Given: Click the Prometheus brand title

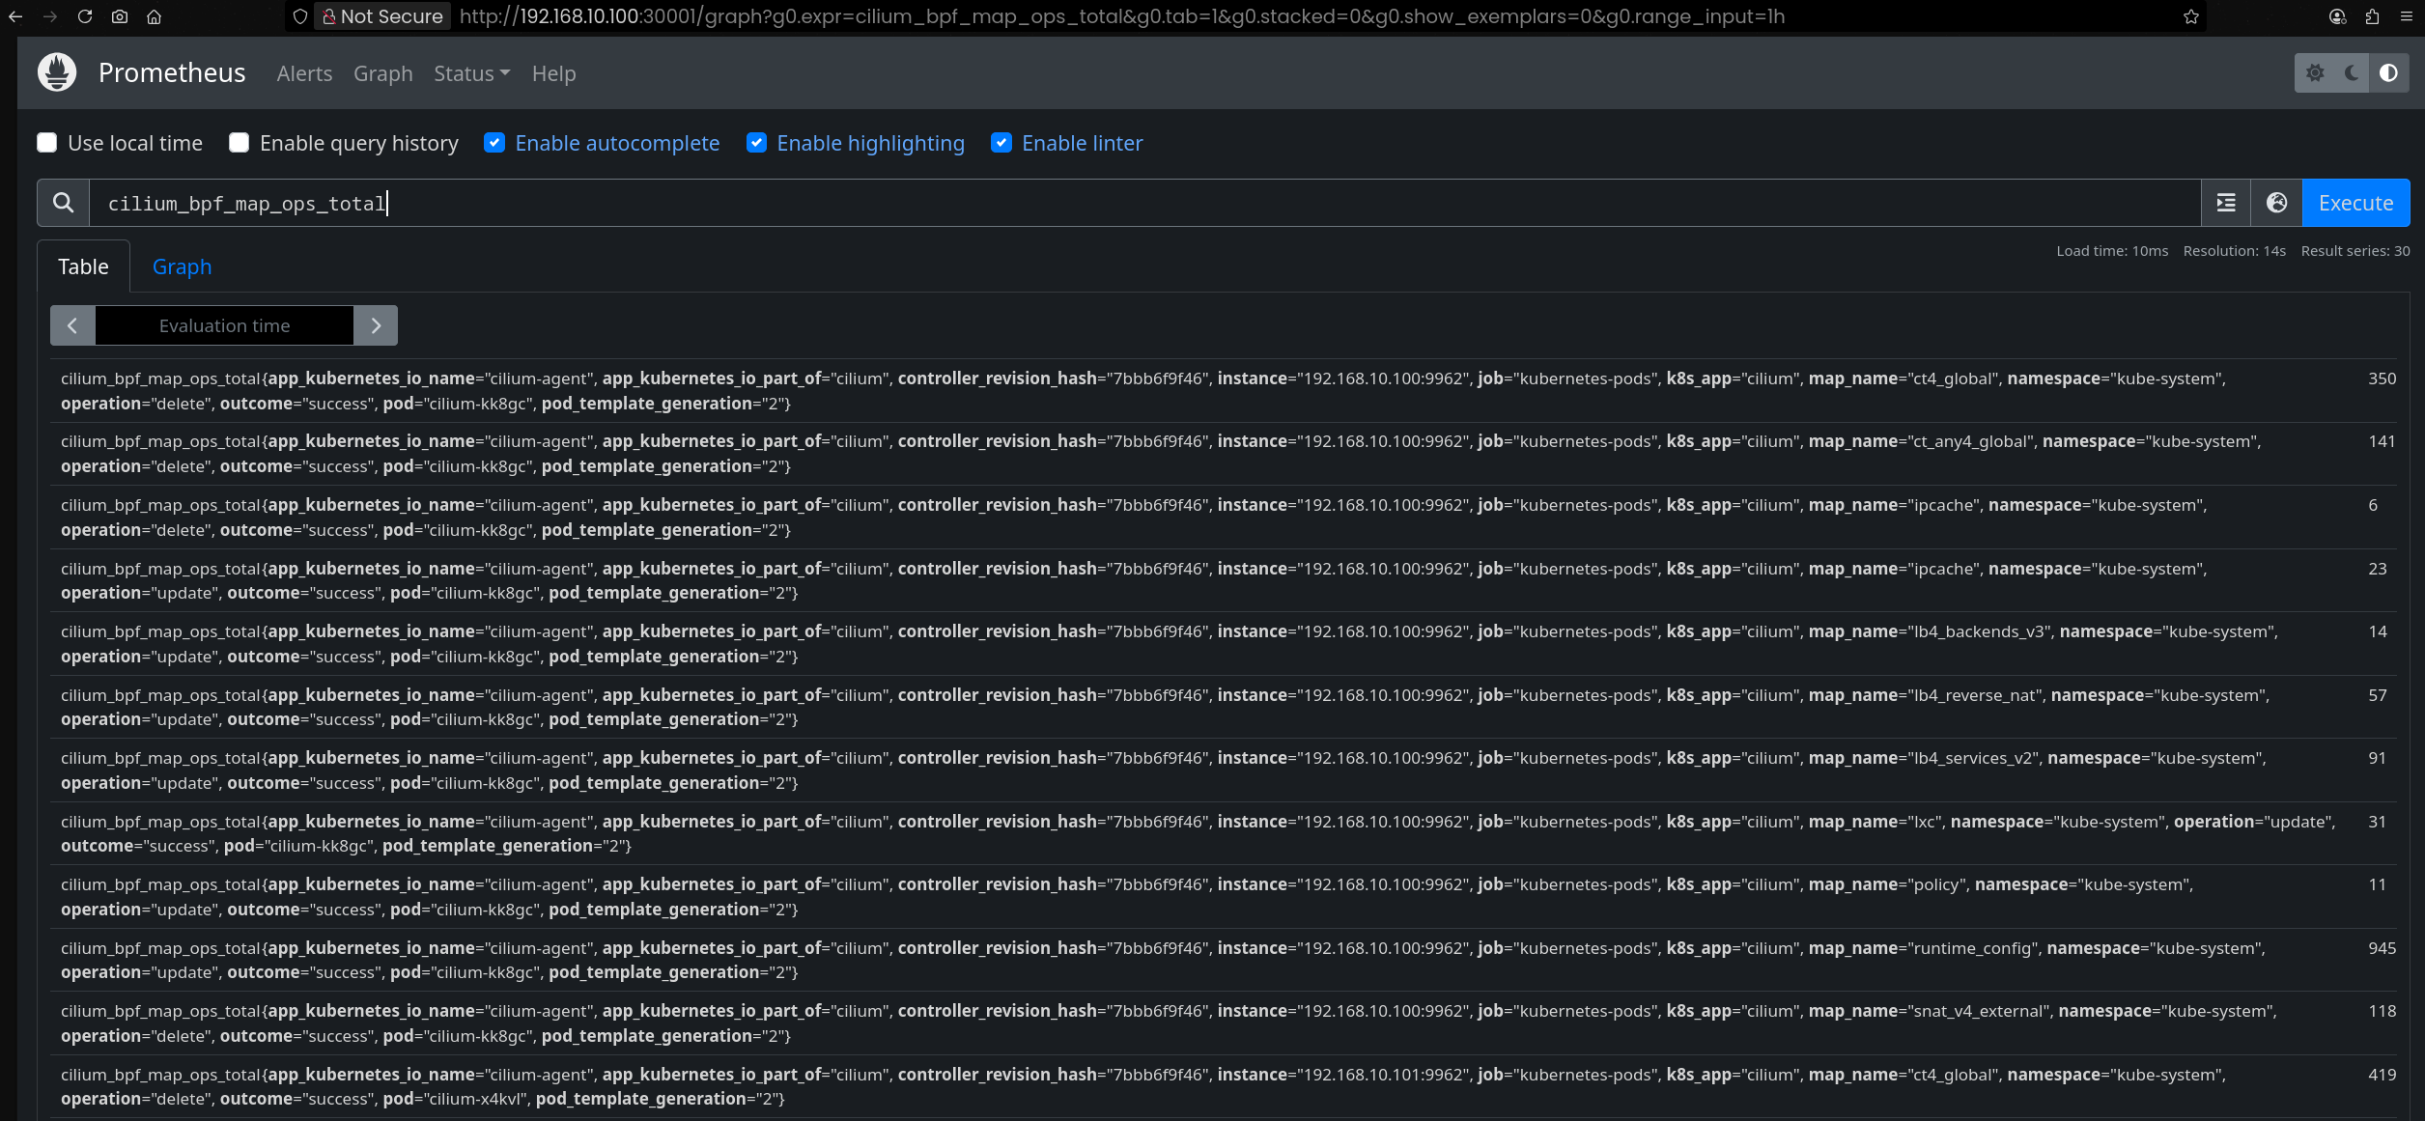Looking at the screenshot, I should pos(172,72).
